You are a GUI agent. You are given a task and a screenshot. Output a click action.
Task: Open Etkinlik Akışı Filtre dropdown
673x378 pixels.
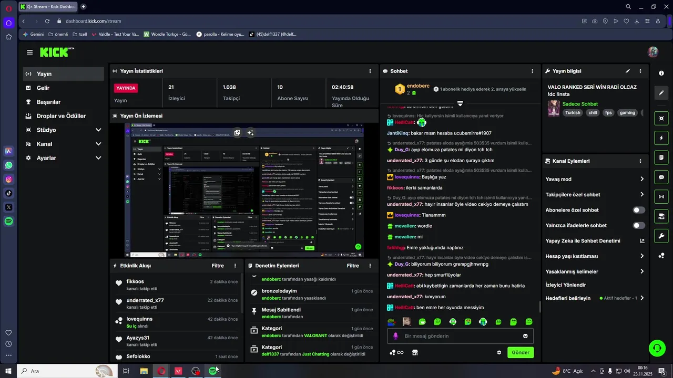click(218, 266)
